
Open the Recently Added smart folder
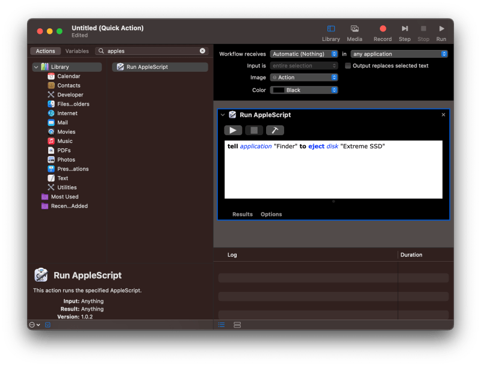click(x=69, y=206)
